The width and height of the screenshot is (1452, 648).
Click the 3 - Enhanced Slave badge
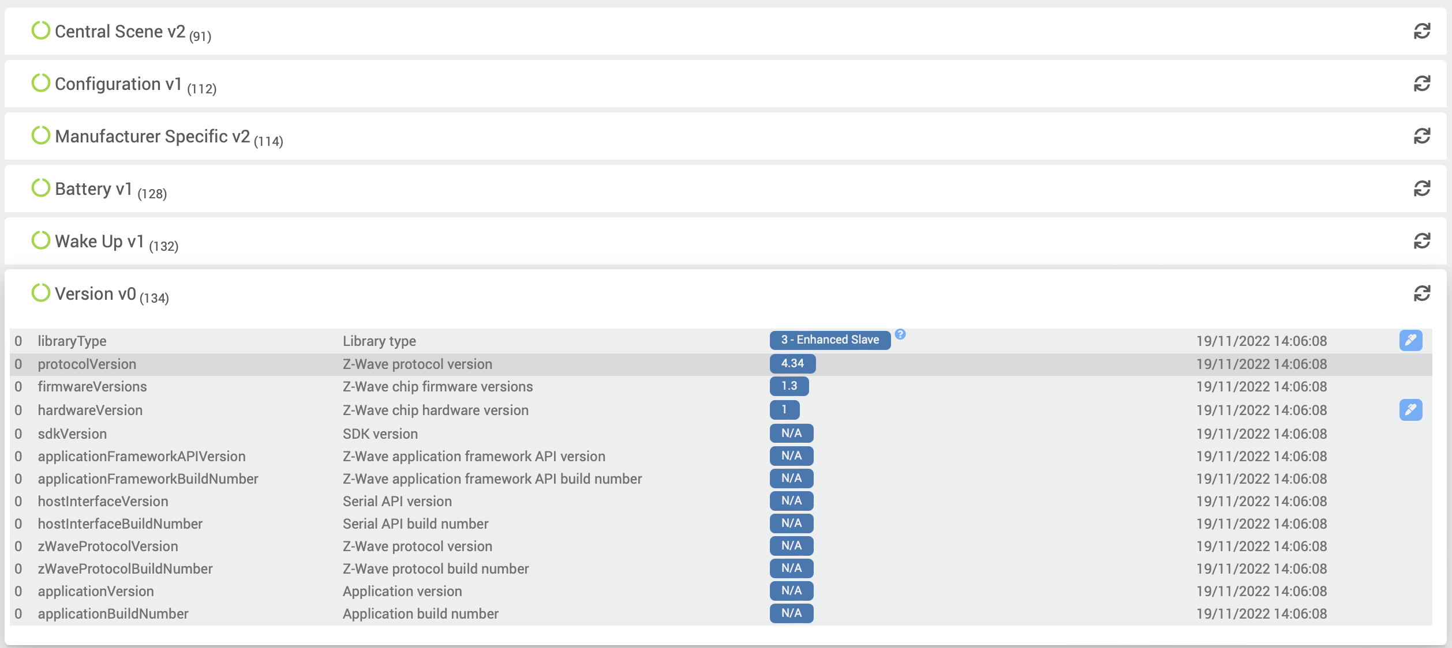coord(829,340)
